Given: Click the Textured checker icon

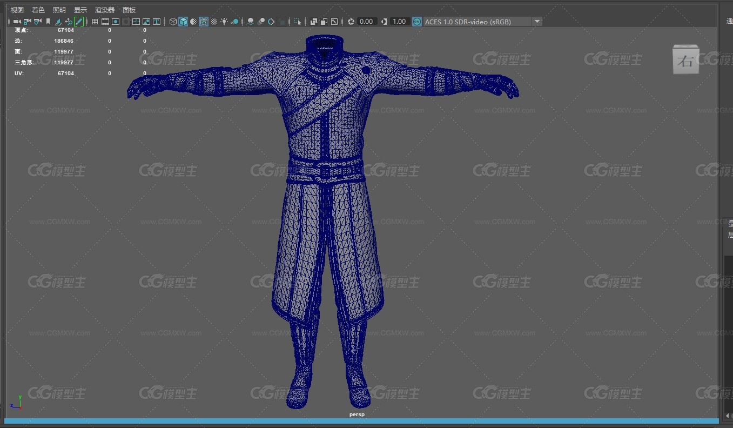Looking at the screenshot, I should 214,22.
